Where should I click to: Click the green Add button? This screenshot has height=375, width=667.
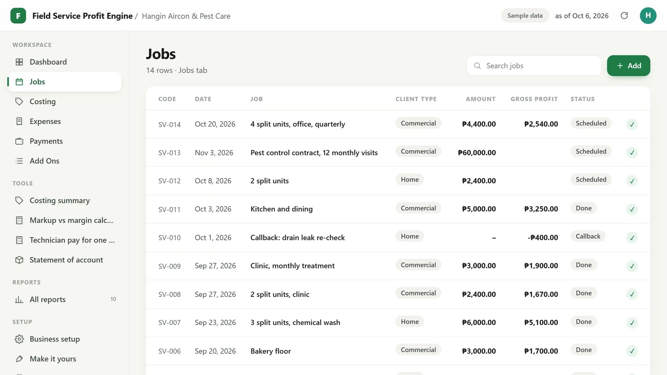coord(628,66)
